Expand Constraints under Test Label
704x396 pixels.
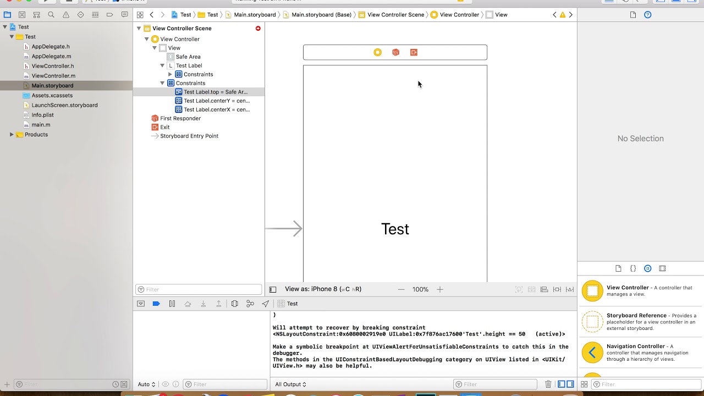[170, 74]
